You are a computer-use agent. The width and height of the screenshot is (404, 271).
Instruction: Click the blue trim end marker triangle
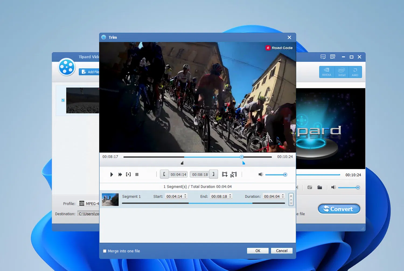tap(243, 163)
